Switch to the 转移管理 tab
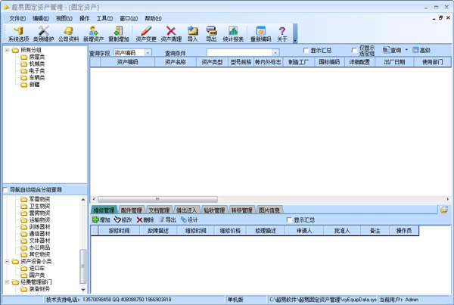 242,210
